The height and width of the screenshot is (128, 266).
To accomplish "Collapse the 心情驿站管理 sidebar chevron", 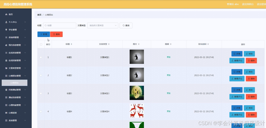I will 25,76.
